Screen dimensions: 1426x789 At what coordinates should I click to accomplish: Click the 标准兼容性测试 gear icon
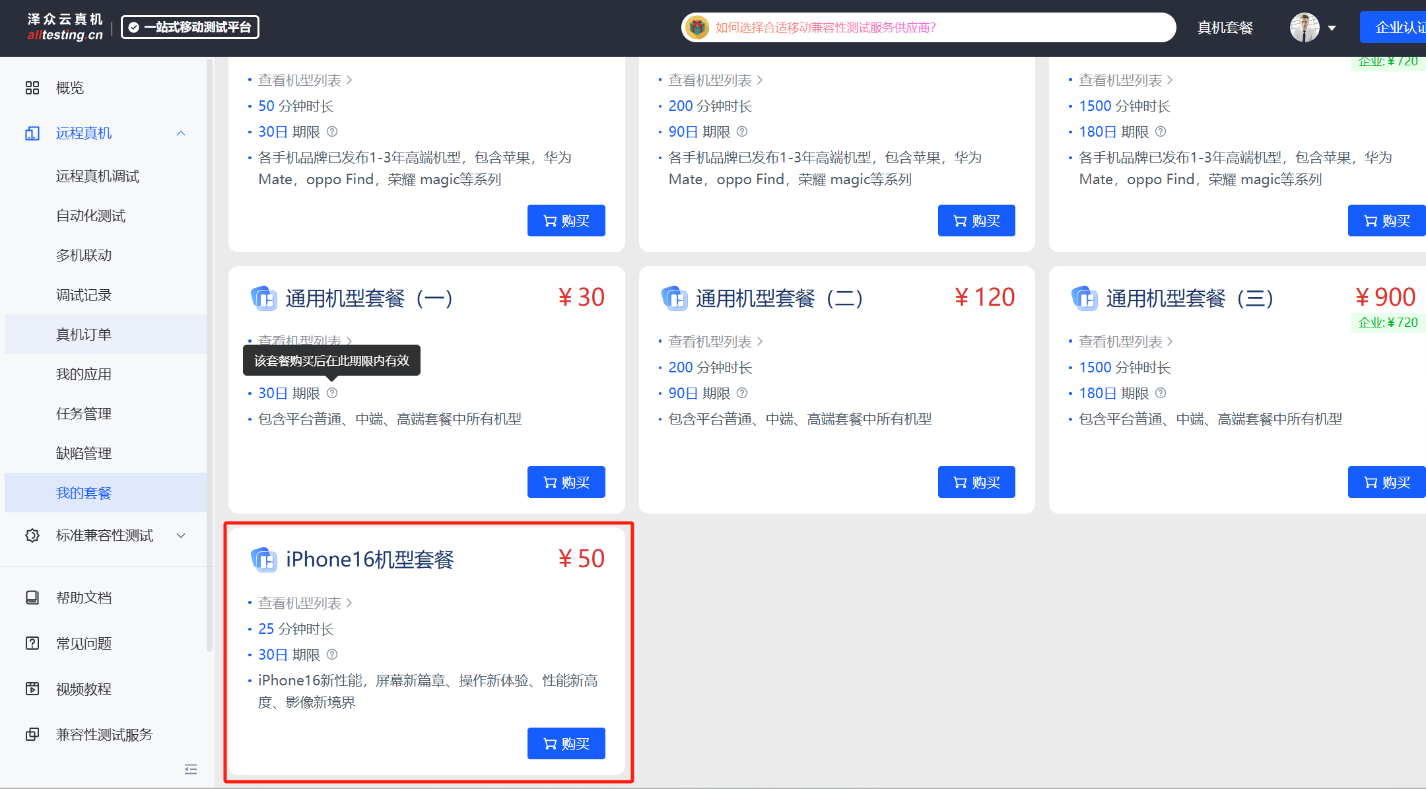coord(32,535)
